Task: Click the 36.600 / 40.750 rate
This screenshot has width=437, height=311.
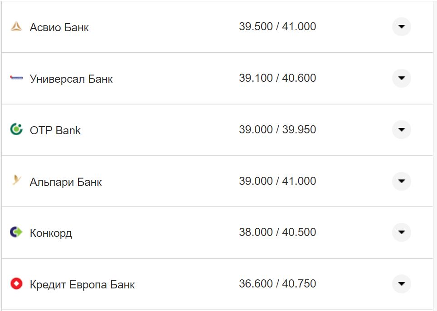Action: (277, 284)
